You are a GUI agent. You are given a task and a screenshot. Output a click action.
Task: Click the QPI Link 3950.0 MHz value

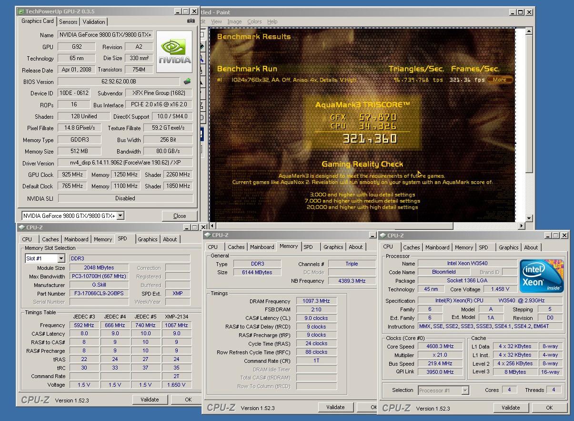coord(440,372)
